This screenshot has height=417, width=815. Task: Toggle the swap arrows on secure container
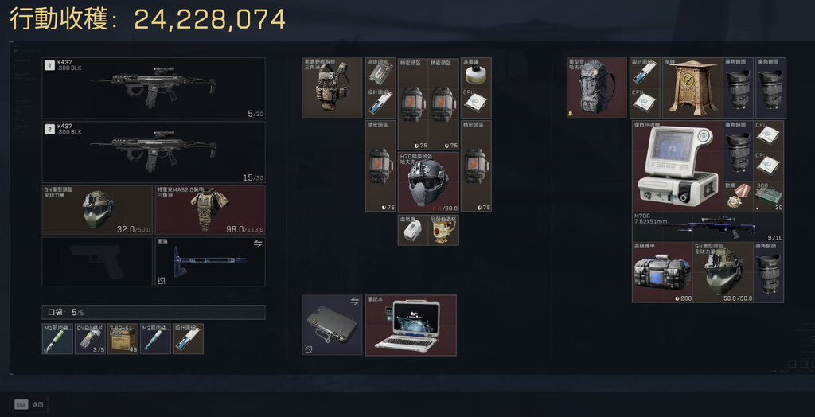[x=356, y=301]
